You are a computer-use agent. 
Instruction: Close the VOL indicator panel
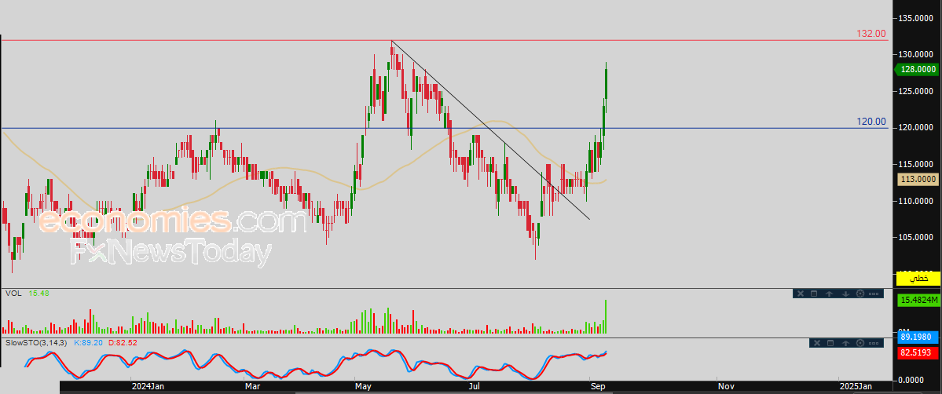(x=801, y=294)
